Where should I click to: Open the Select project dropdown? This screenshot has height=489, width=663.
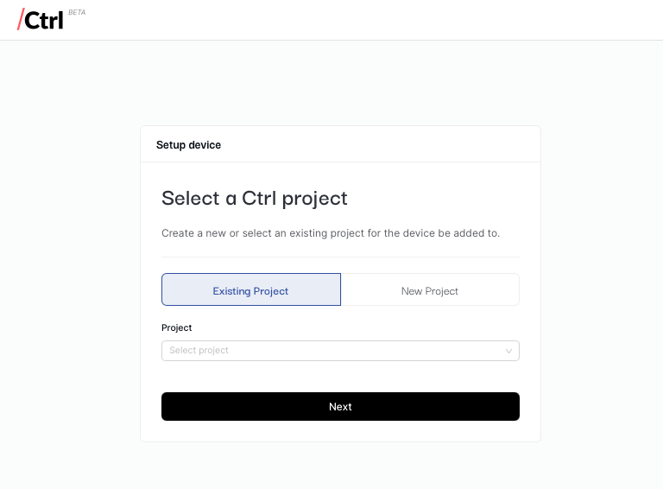coord(340,351)
